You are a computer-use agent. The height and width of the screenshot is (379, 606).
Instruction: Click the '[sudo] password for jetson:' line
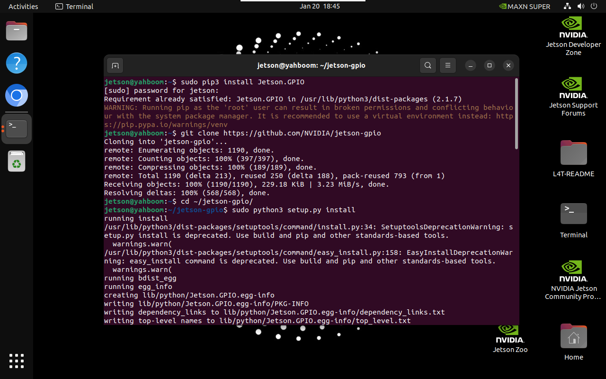pos(161,90)
